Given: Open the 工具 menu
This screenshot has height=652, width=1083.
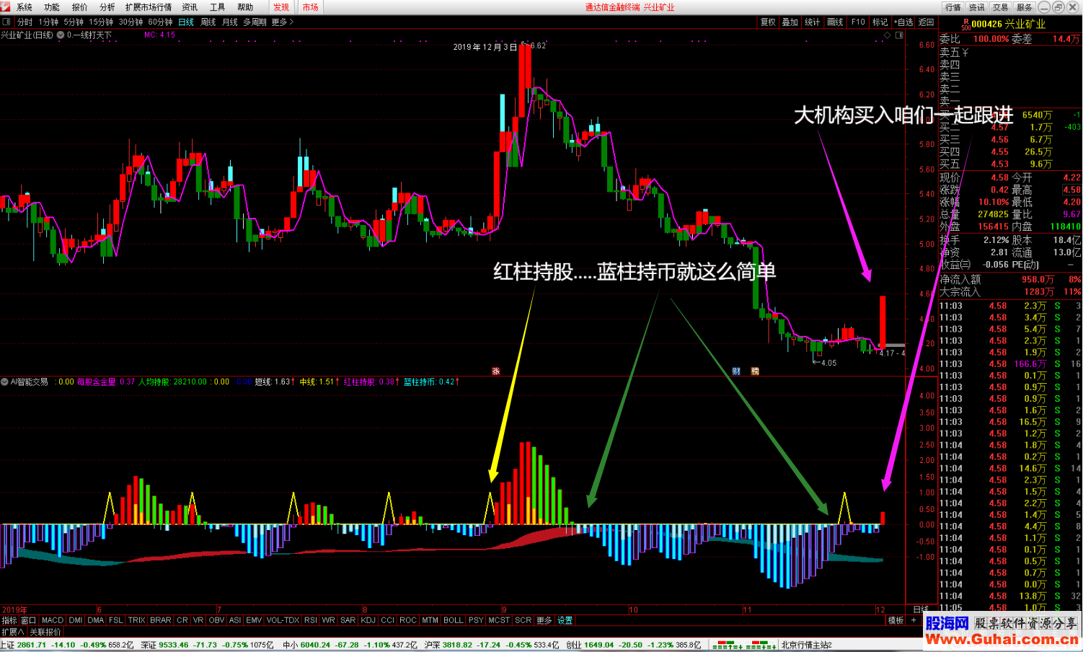Looking at the screenshot, I should (218, 7).
